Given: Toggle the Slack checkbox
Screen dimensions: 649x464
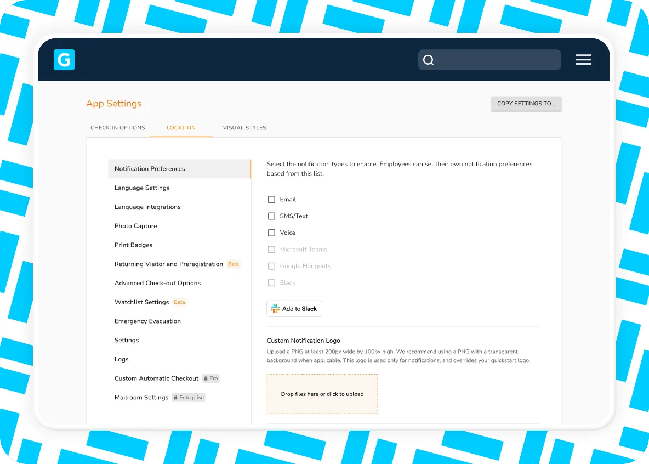Looking at the screenshot, I should 271,282.
